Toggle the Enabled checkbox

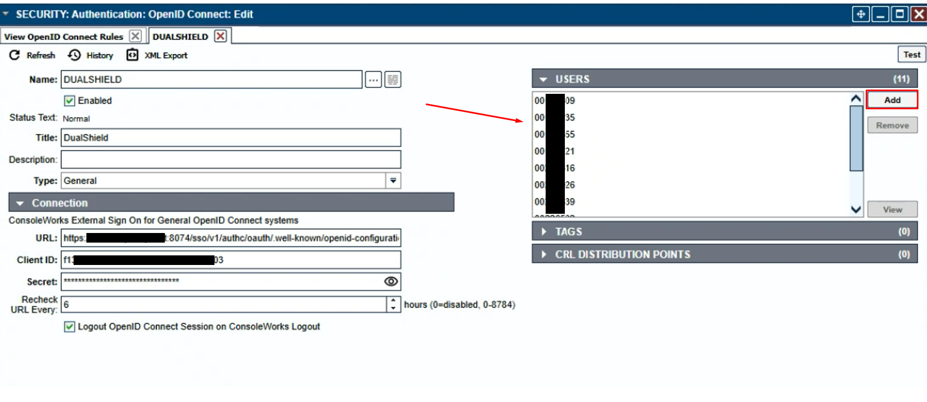69,101
